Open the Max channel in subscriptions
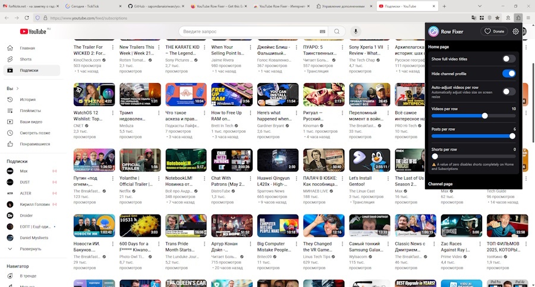 coord(24,171)
